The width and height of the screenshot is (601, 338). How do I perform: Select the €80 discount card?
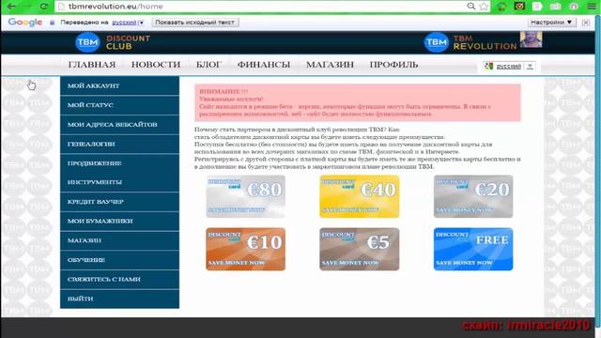click(246, 196)
